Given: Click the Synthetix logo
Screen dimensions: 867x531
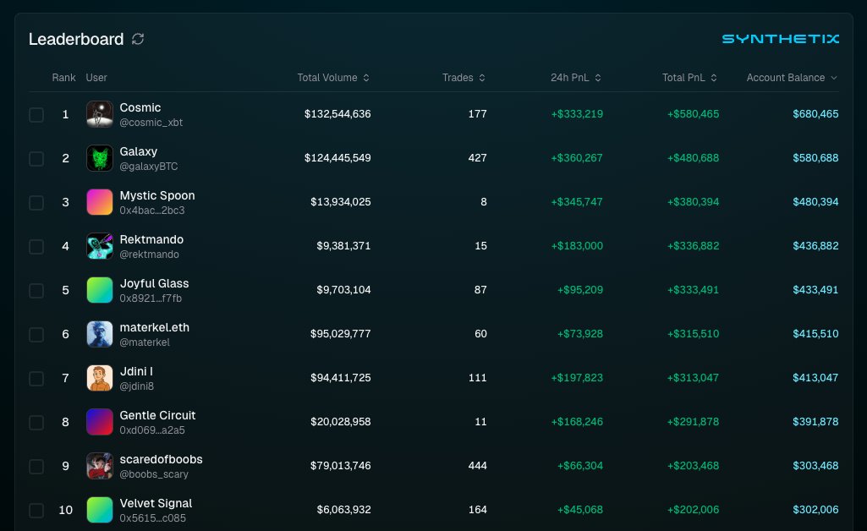Looking at the screenshot, I should [780, 39].
